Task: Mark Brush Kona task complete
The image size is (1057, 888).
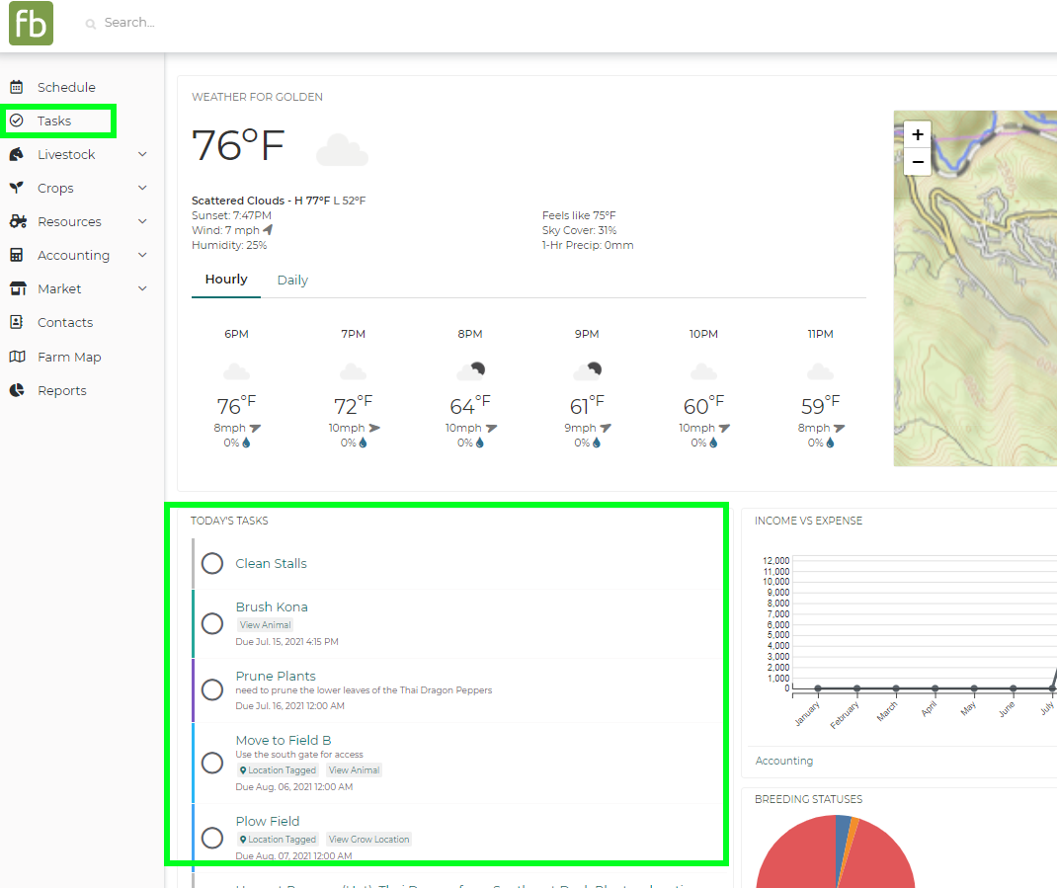Action: pos(212,623)
